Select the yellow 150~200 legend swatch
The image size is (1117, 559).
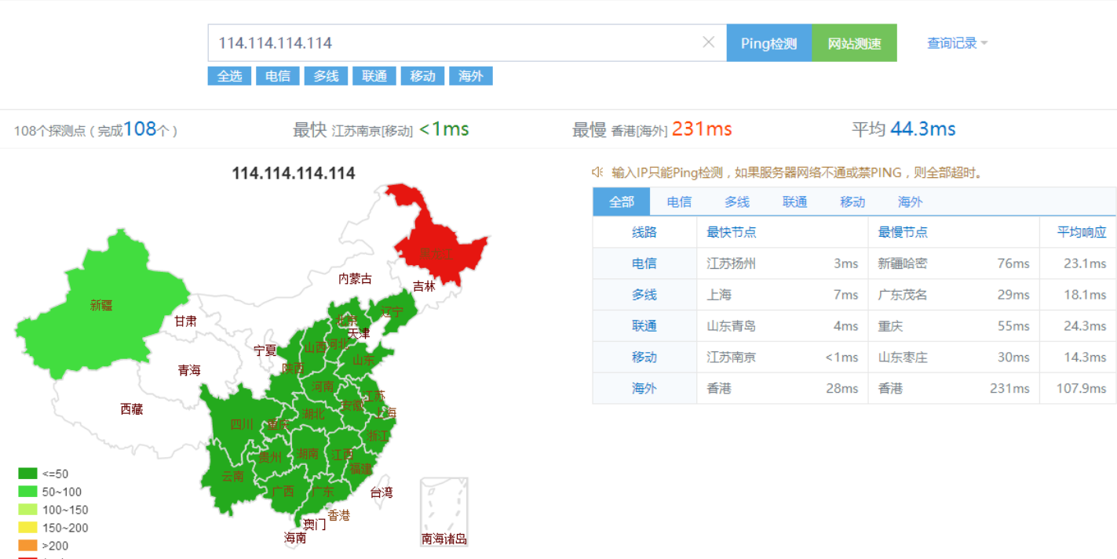click(27, 528)
